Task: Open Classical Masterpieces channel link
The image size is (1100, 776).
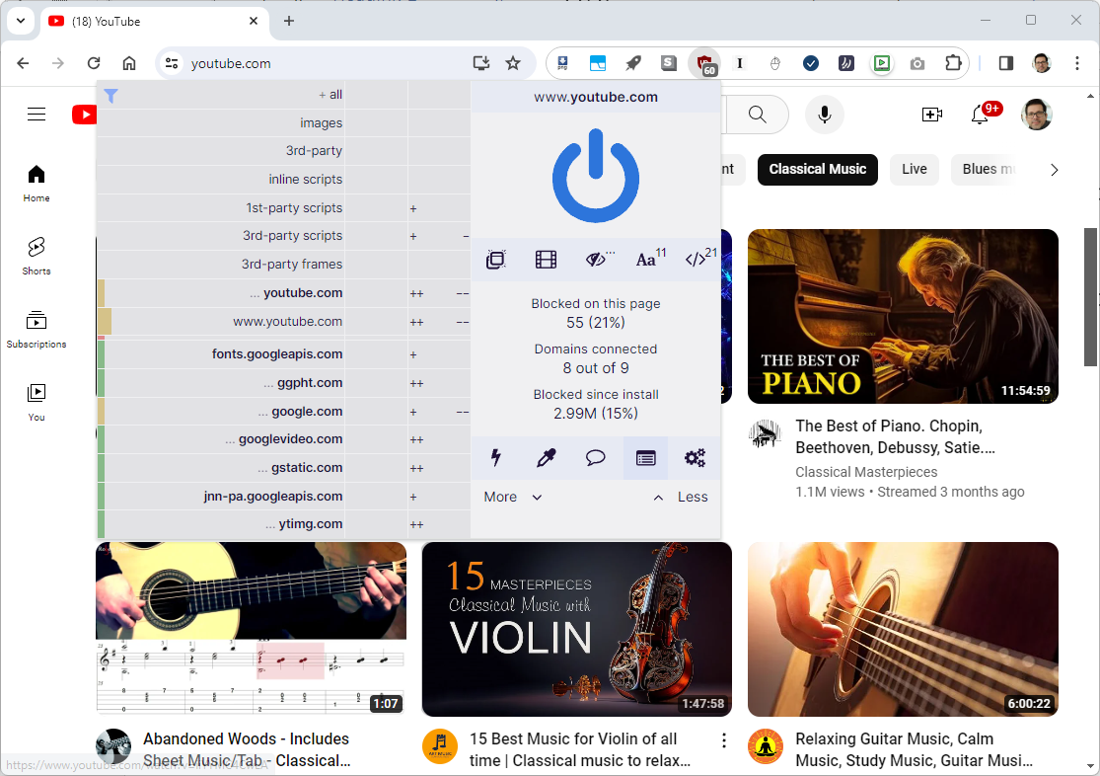Action: point(866,472)
